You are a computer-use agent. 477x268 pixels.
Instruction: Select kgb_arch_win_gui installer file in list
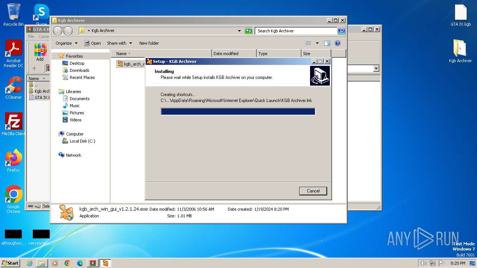pos(130,64)
